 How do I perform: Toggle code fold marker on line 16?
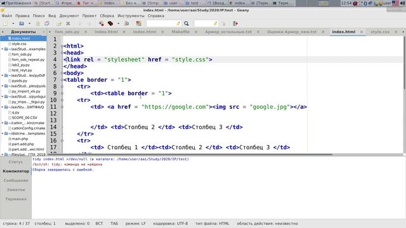coord(62,141)
